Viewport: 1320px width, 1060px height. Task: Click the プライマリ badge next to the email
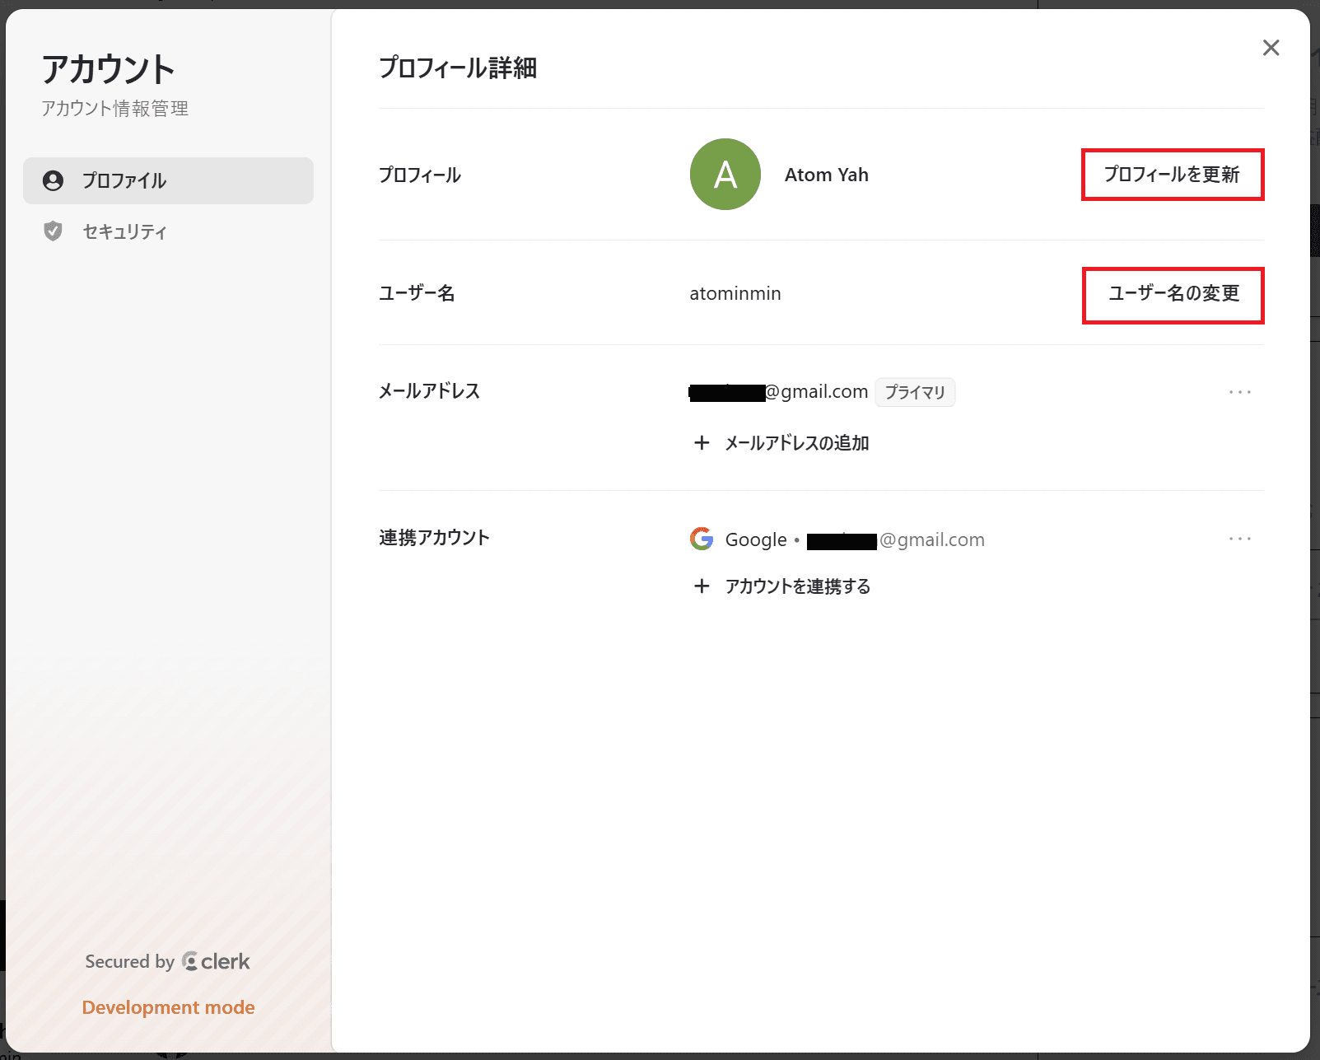915,392
